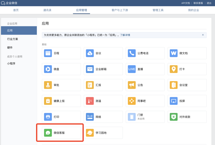
Task: Open the 企业邮箱 envelope icon
Action: point(90,69)
